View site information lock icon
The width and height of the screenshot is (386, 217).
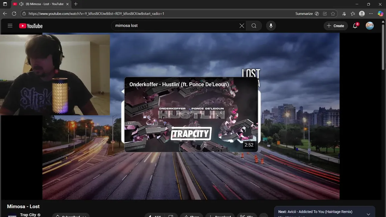(24, 14)
